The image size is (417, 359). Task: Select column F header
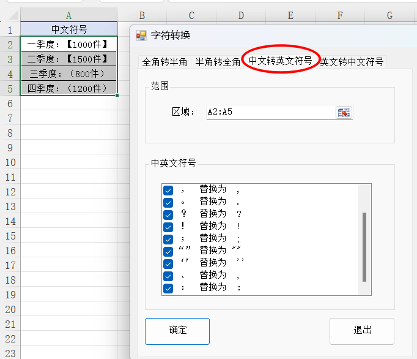click(x=340, y=15)
